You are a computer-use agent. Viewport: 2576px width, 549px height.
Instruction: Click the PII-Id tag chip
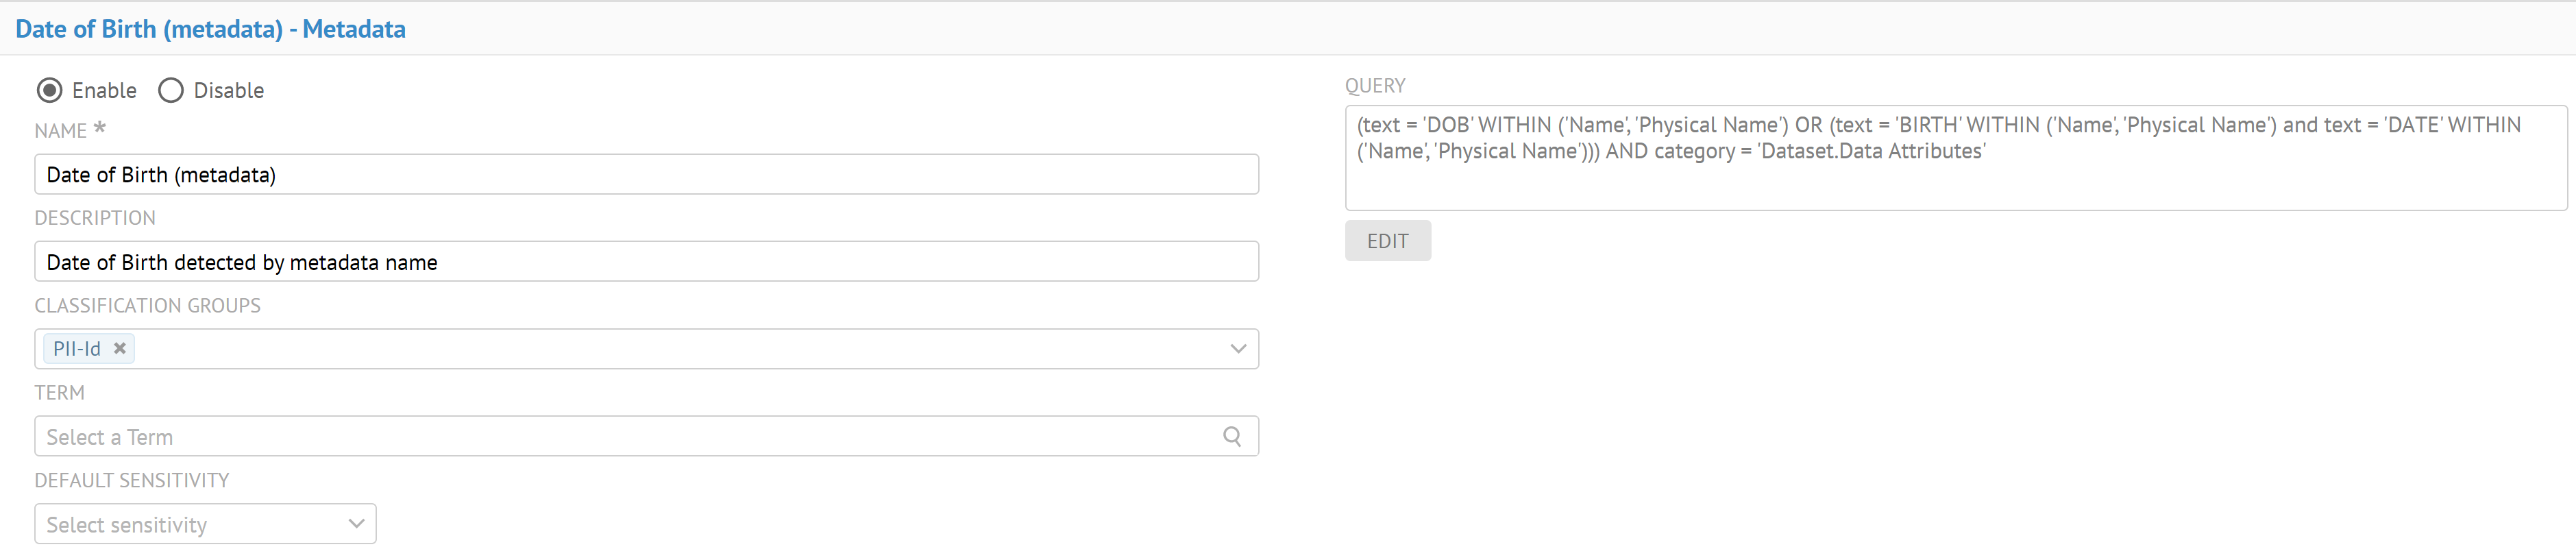pyautogui.click(x=77, y=349)
